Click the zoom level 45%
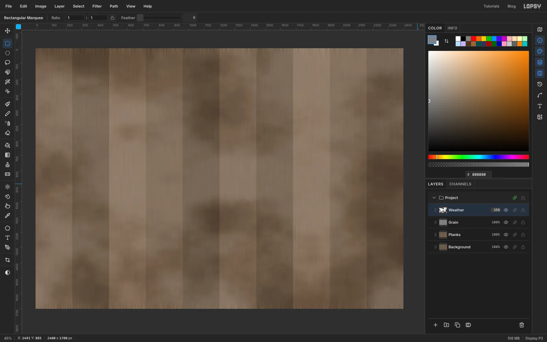The image size is (547, 342). [x=8, y=338]
